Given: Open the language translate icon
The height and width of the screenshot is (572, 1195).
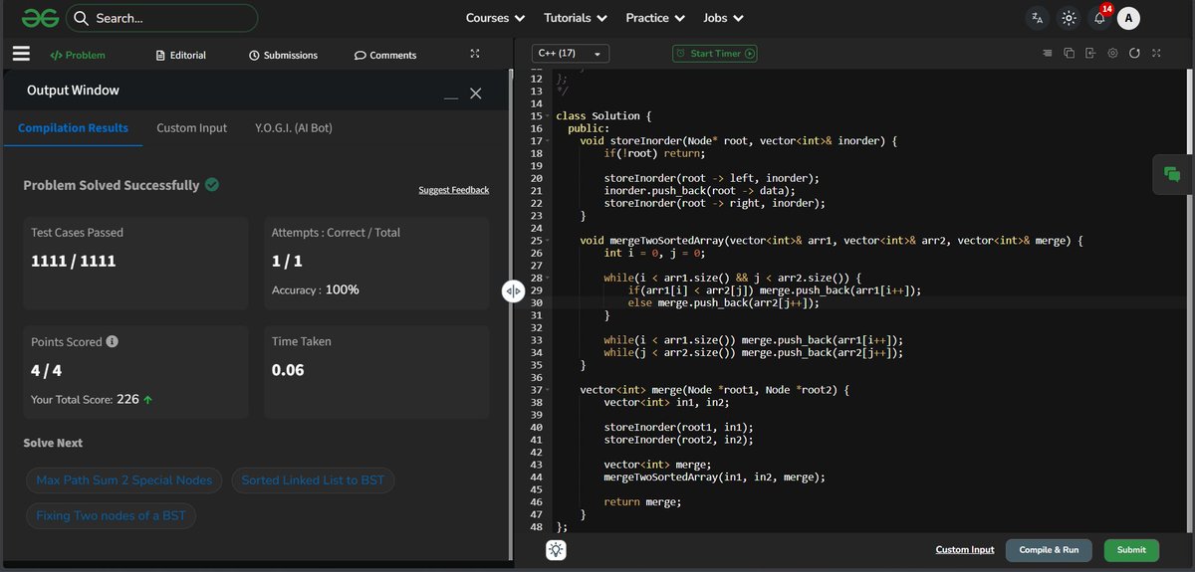Looking at the screenshot, I should pyautogui.click(x=1038, y=18).
